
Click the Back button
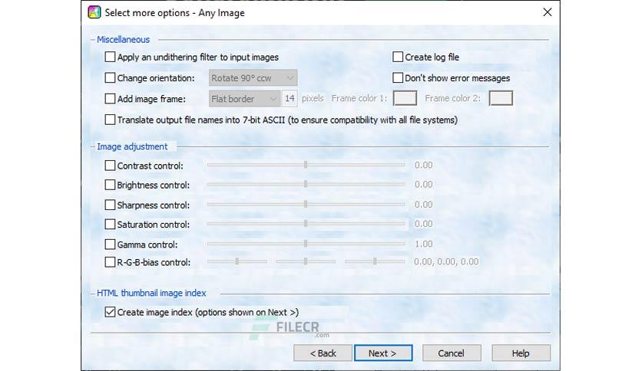[323, 353]
